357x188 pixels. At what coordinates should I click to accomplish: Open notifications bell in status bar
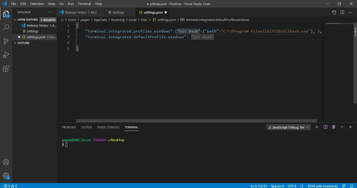tap(352, 186)
